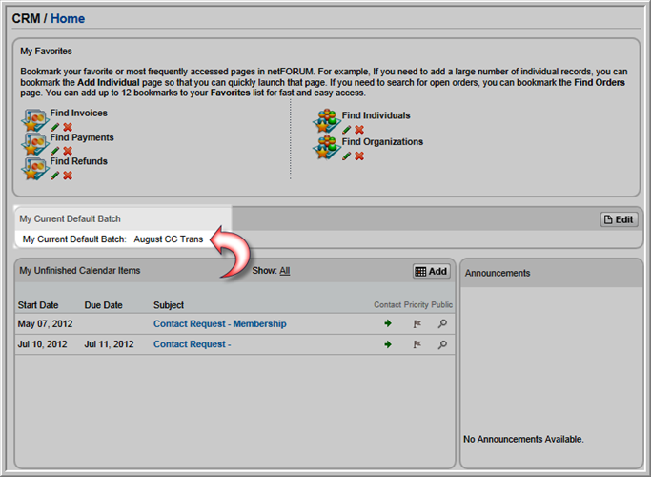651x477 pixels.
Task: Click the No Announcements Available text
Action: 523,439
